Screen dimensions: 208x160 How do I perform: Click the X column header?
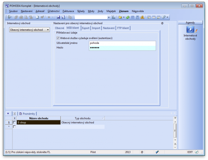(x=15, y=118)
